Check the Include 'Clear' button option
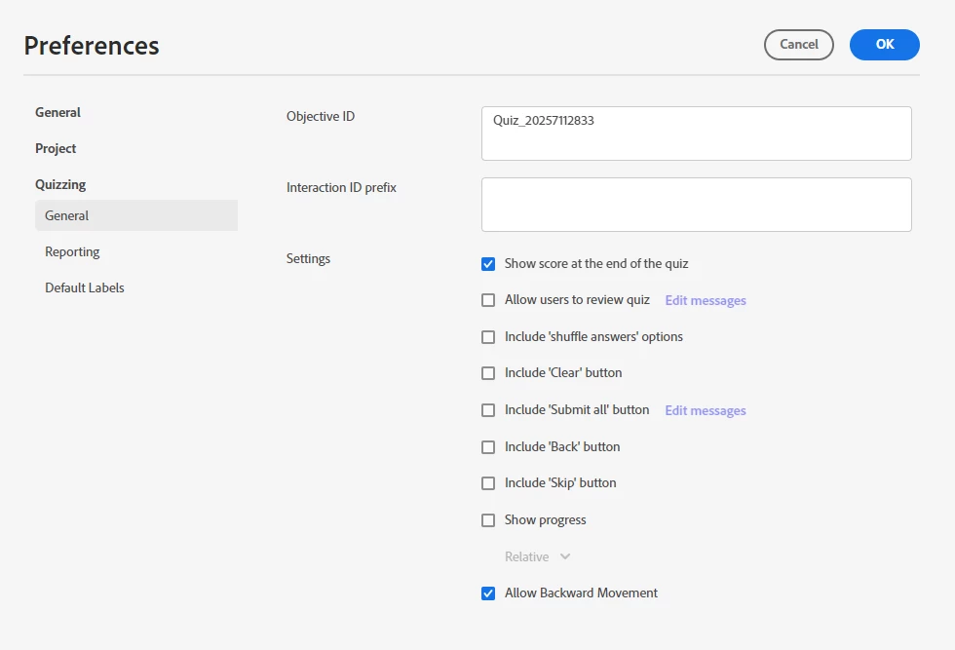This screenshot has width=955, height=650. 488,373
